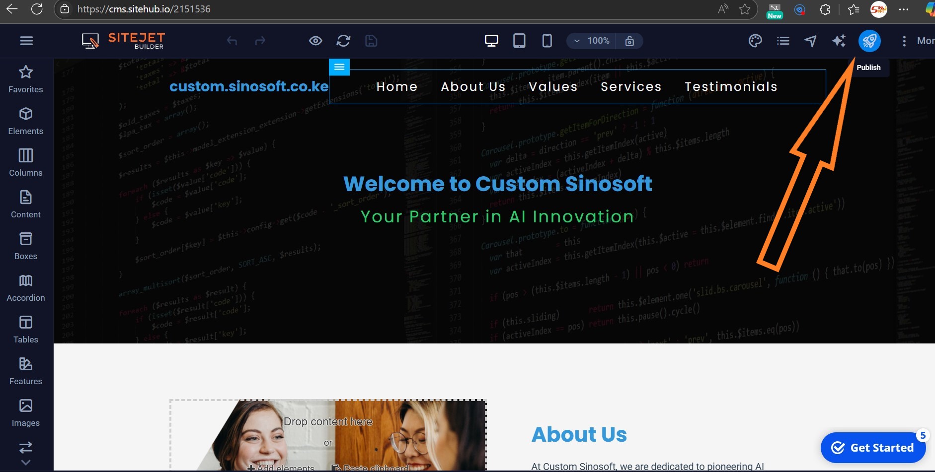935x472 pixels.
Task: Open the three-dot menu next to publish
Action: click(904, 41)
